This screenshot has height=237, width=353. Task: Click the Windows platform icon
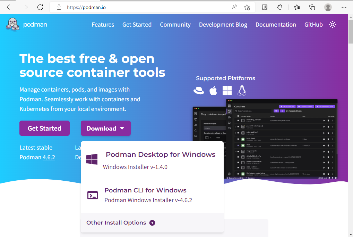click(x=227, y=91)
